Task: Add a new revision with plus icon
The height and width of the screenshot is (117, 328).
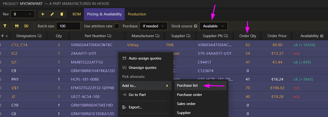Action: tap(43, 14)
